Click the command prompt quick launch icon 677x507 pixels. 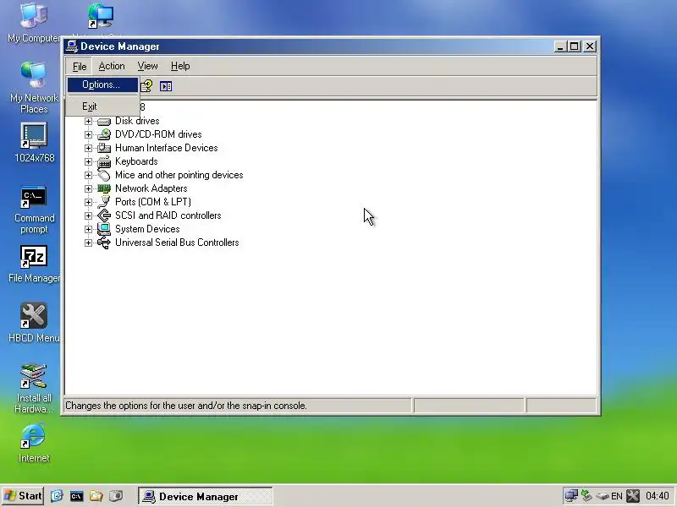coord(76,496)
